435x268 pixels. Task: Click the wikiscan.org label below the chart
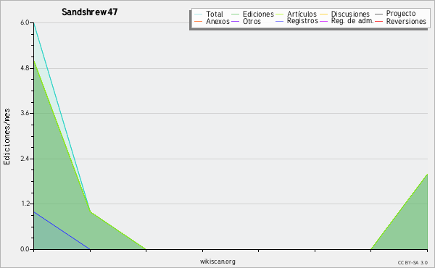(217, 261)
